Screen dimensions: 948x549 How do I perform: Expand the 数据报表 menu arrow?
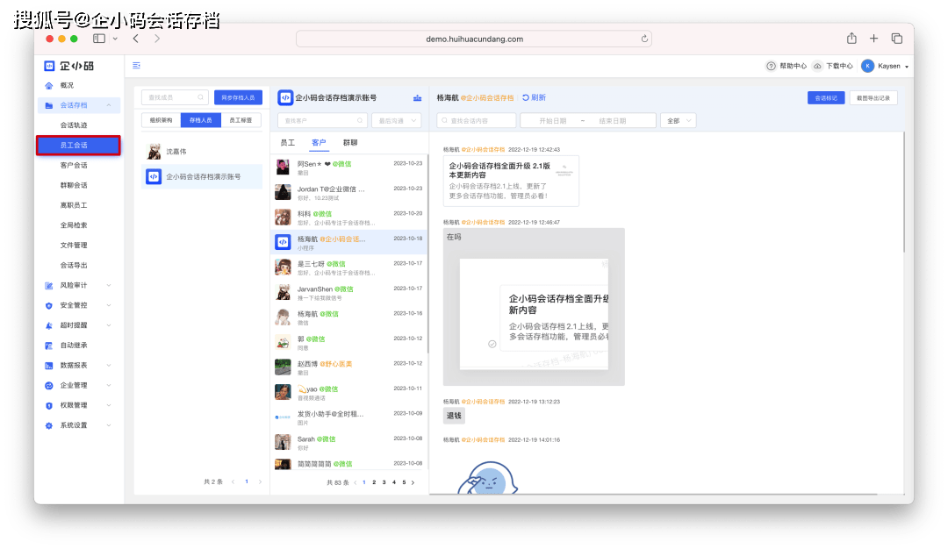pyautogui.click(x=109, y=365)
